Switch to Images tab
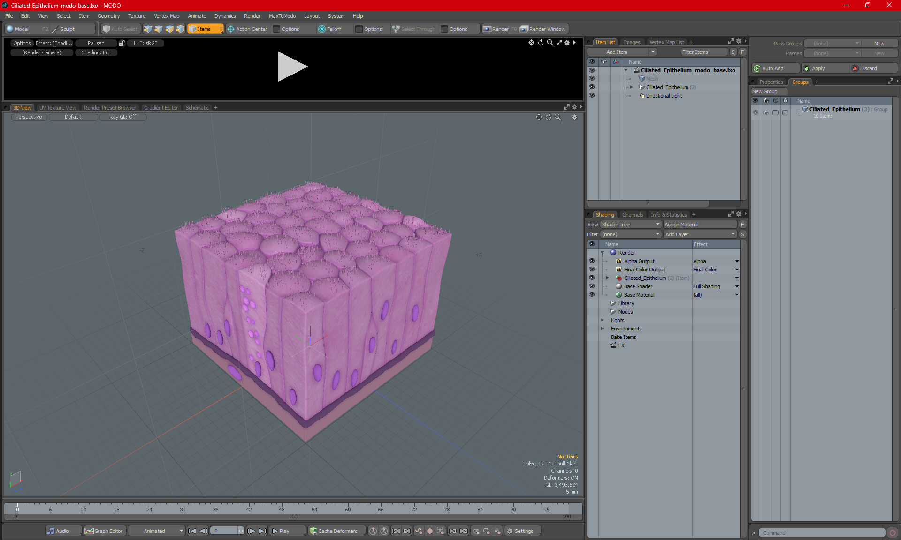 (632, 42)
